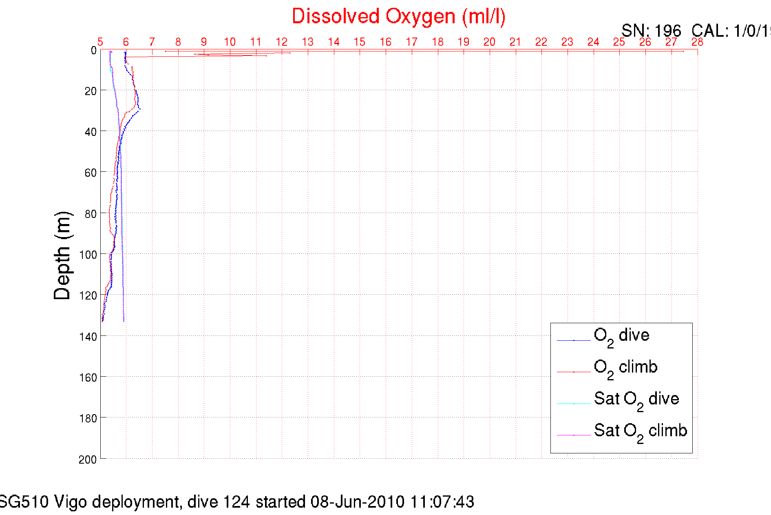This screenshot has height=515, width=771.
Task: Click x-axis tick label 20
Action: click(489, 42)
